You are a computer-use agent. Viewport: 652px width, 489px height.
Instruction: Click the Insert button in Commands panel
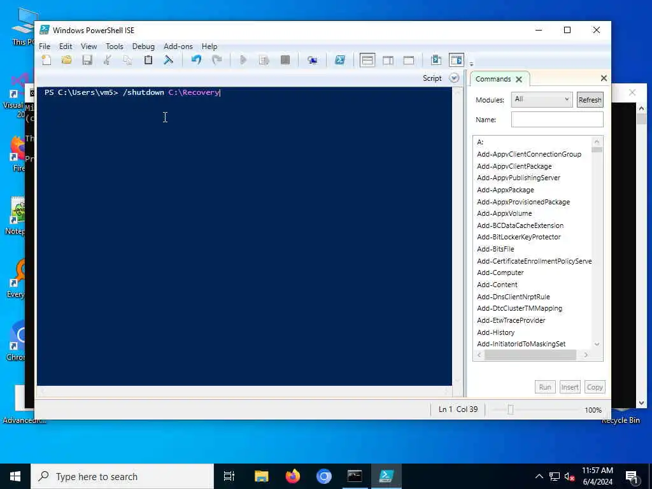(570, 387)
